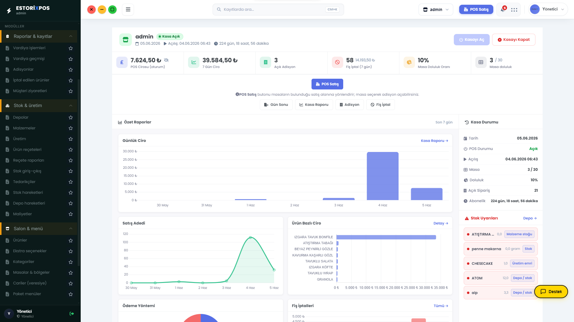
Task: Click the 7 Gün Ciro chart icon
Action: click(x=194, y=62)
